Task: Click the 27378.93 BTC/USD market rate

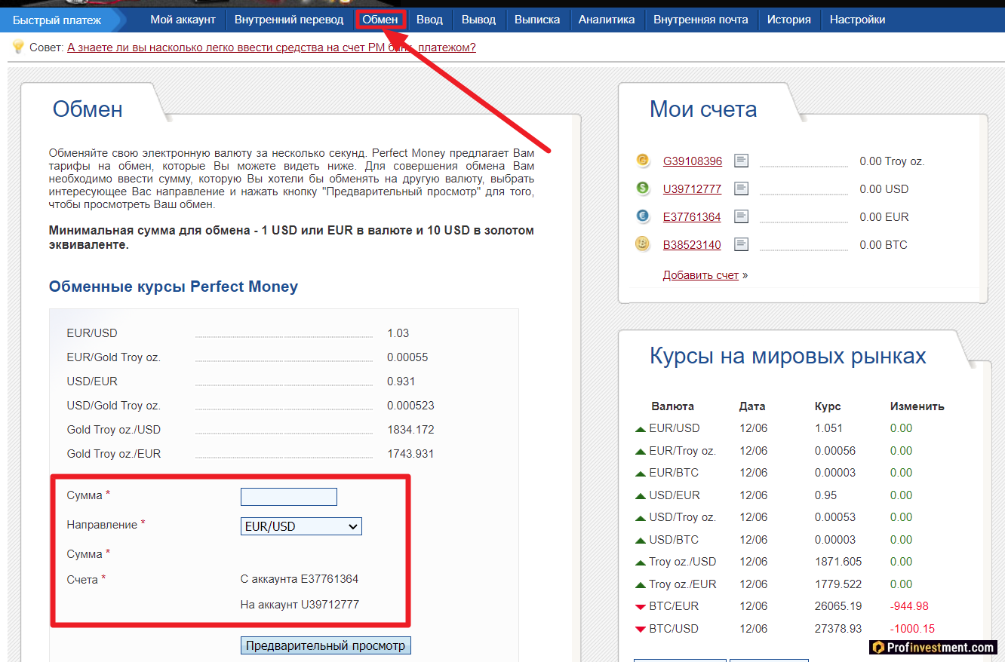Action: [838, 629]
